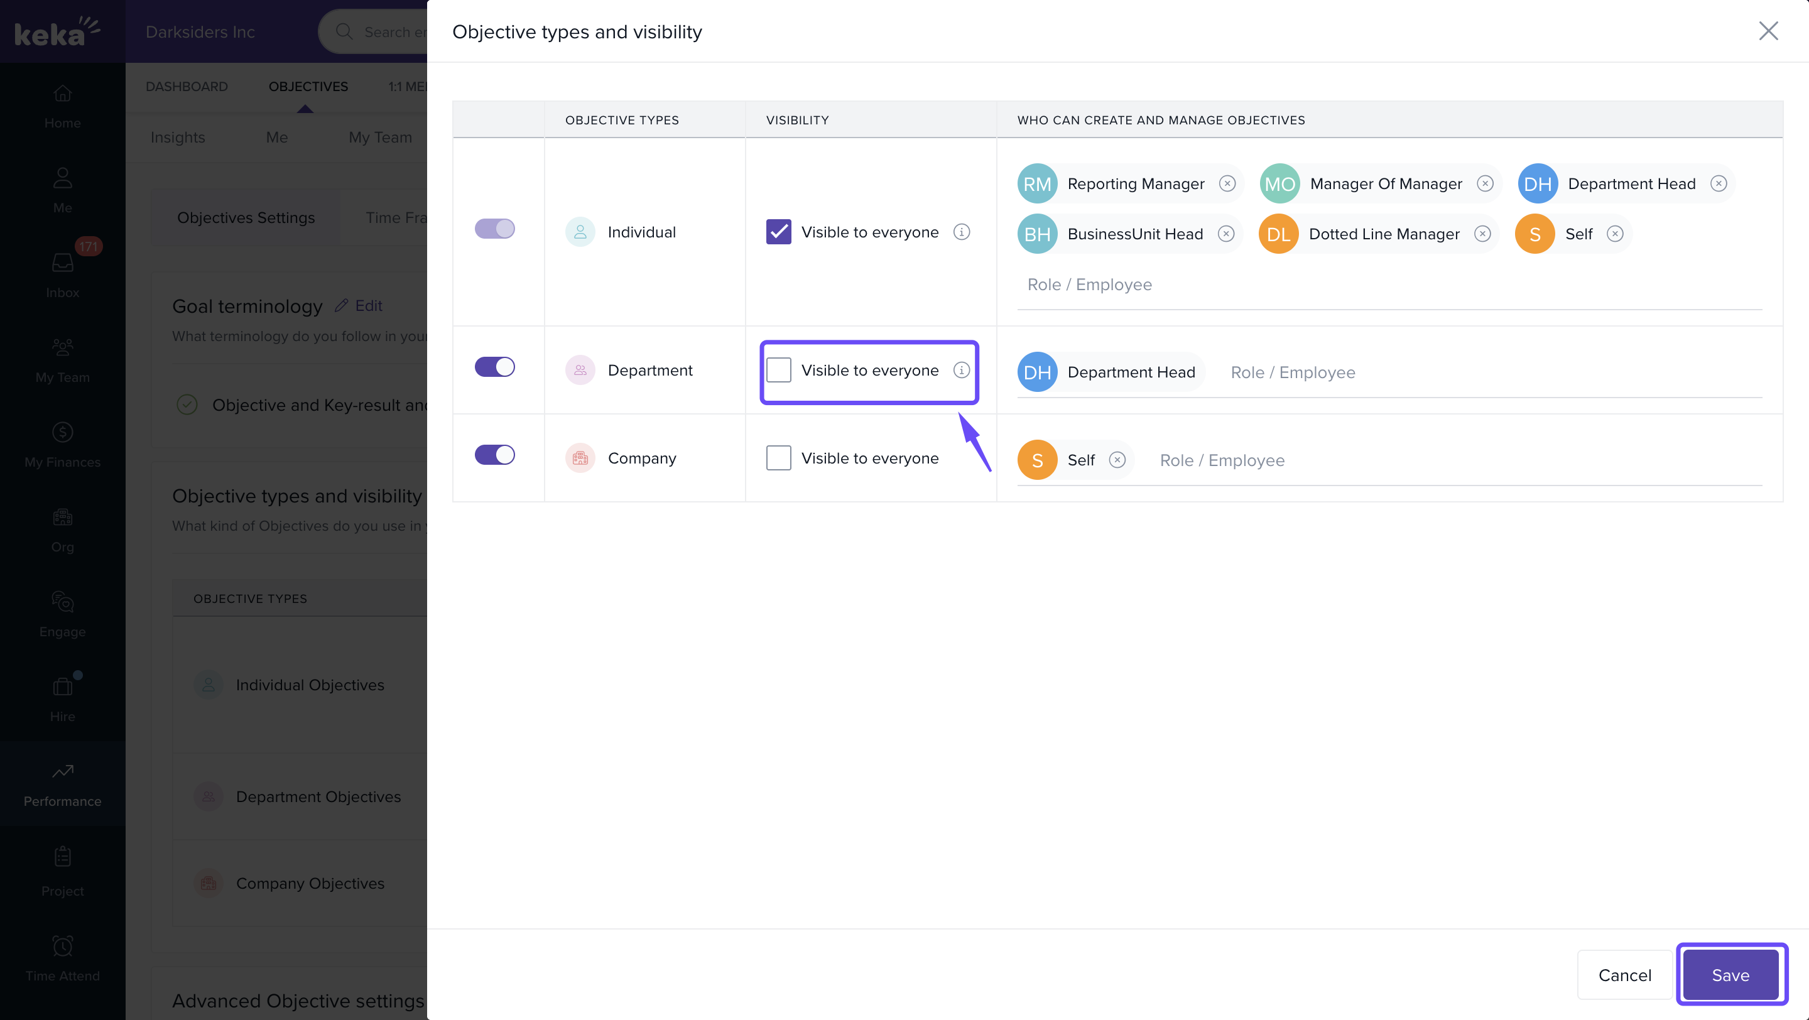Toggle the Individual objective type switch
This screenshot has height=1020, width=1809.
[494, 229]
